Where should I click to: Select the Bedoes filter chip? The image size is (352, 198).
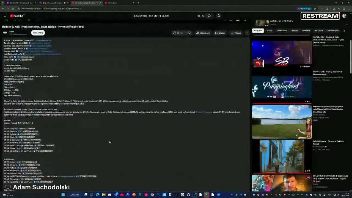295,31
